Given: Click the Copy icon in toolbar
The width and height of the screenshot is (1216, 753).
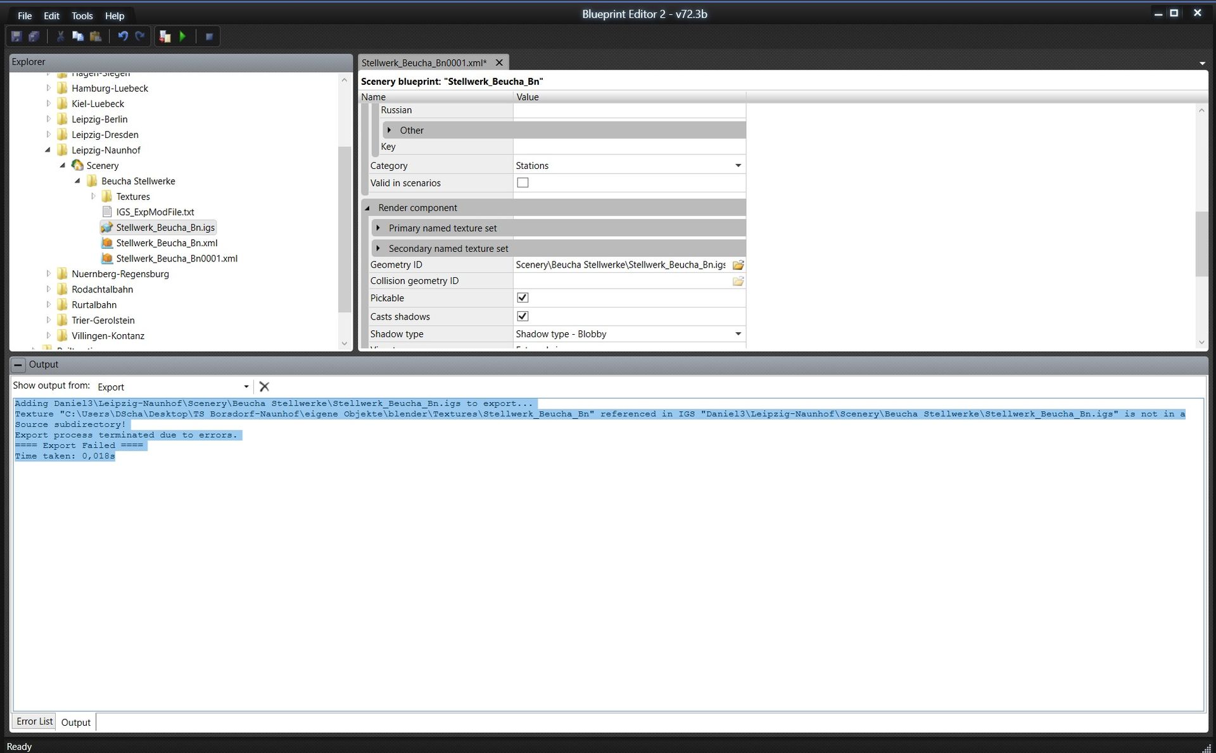Looking at the screenshot, I should 78,37.
